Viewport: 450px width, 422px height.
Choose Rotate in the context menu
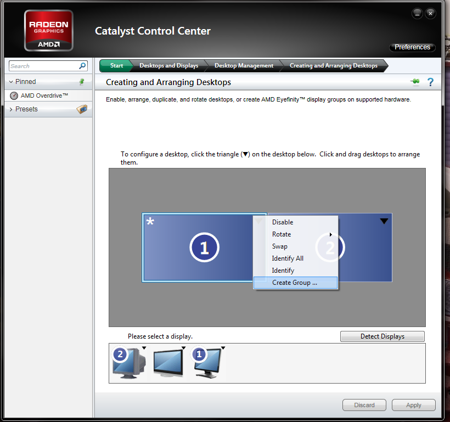click(x=295, y=234)
